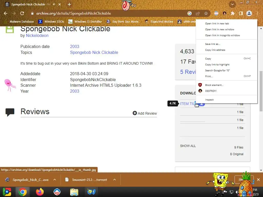
Task: Select Search Google for "E"
Action: click(227, 70)
